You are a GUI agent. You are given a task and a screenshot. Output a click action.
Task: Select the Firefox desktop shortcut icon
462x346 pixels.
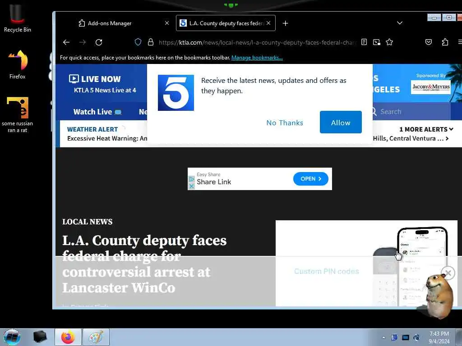(x=18, y=65)
